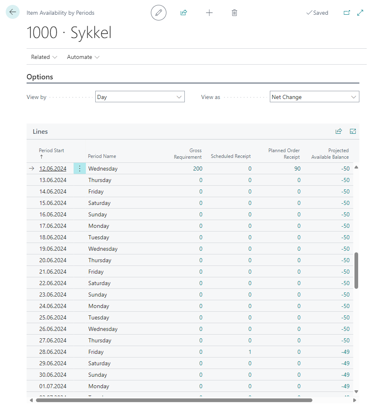Viewport: 379px width, 416px height.
Task: Click the trash delete icon
Action: pyautogui.click(x=234, y=13)
